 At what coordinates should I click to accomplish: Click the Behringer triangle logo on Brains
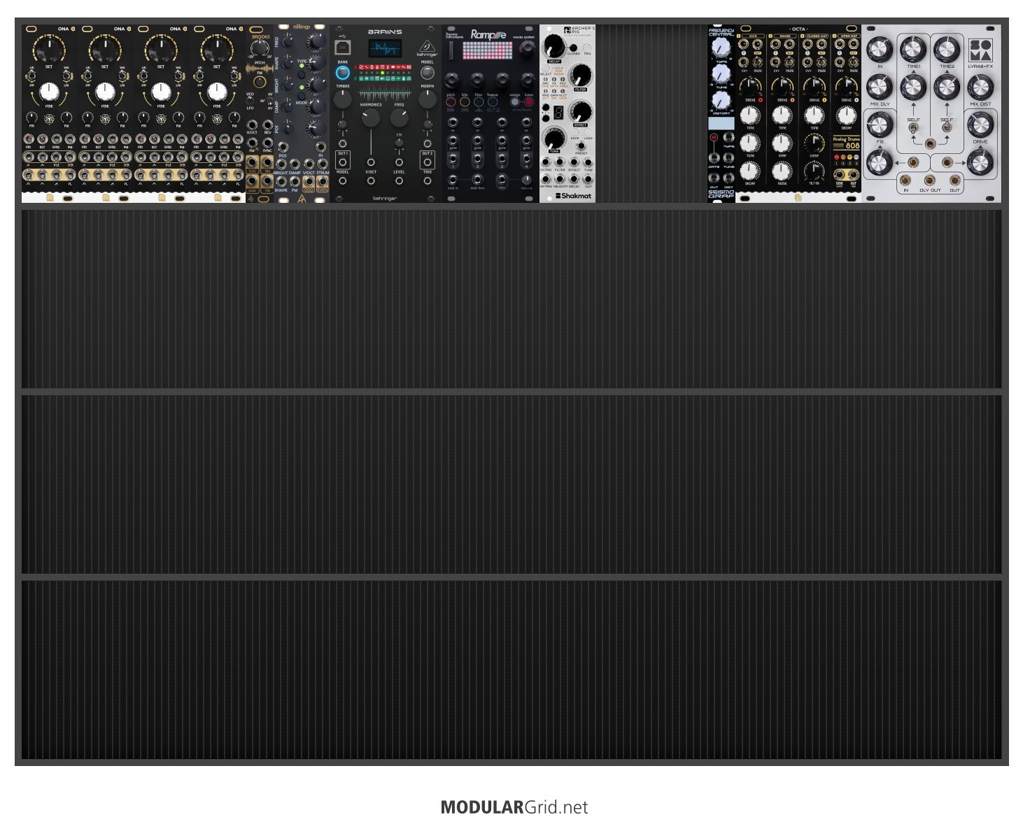point(427,47)
